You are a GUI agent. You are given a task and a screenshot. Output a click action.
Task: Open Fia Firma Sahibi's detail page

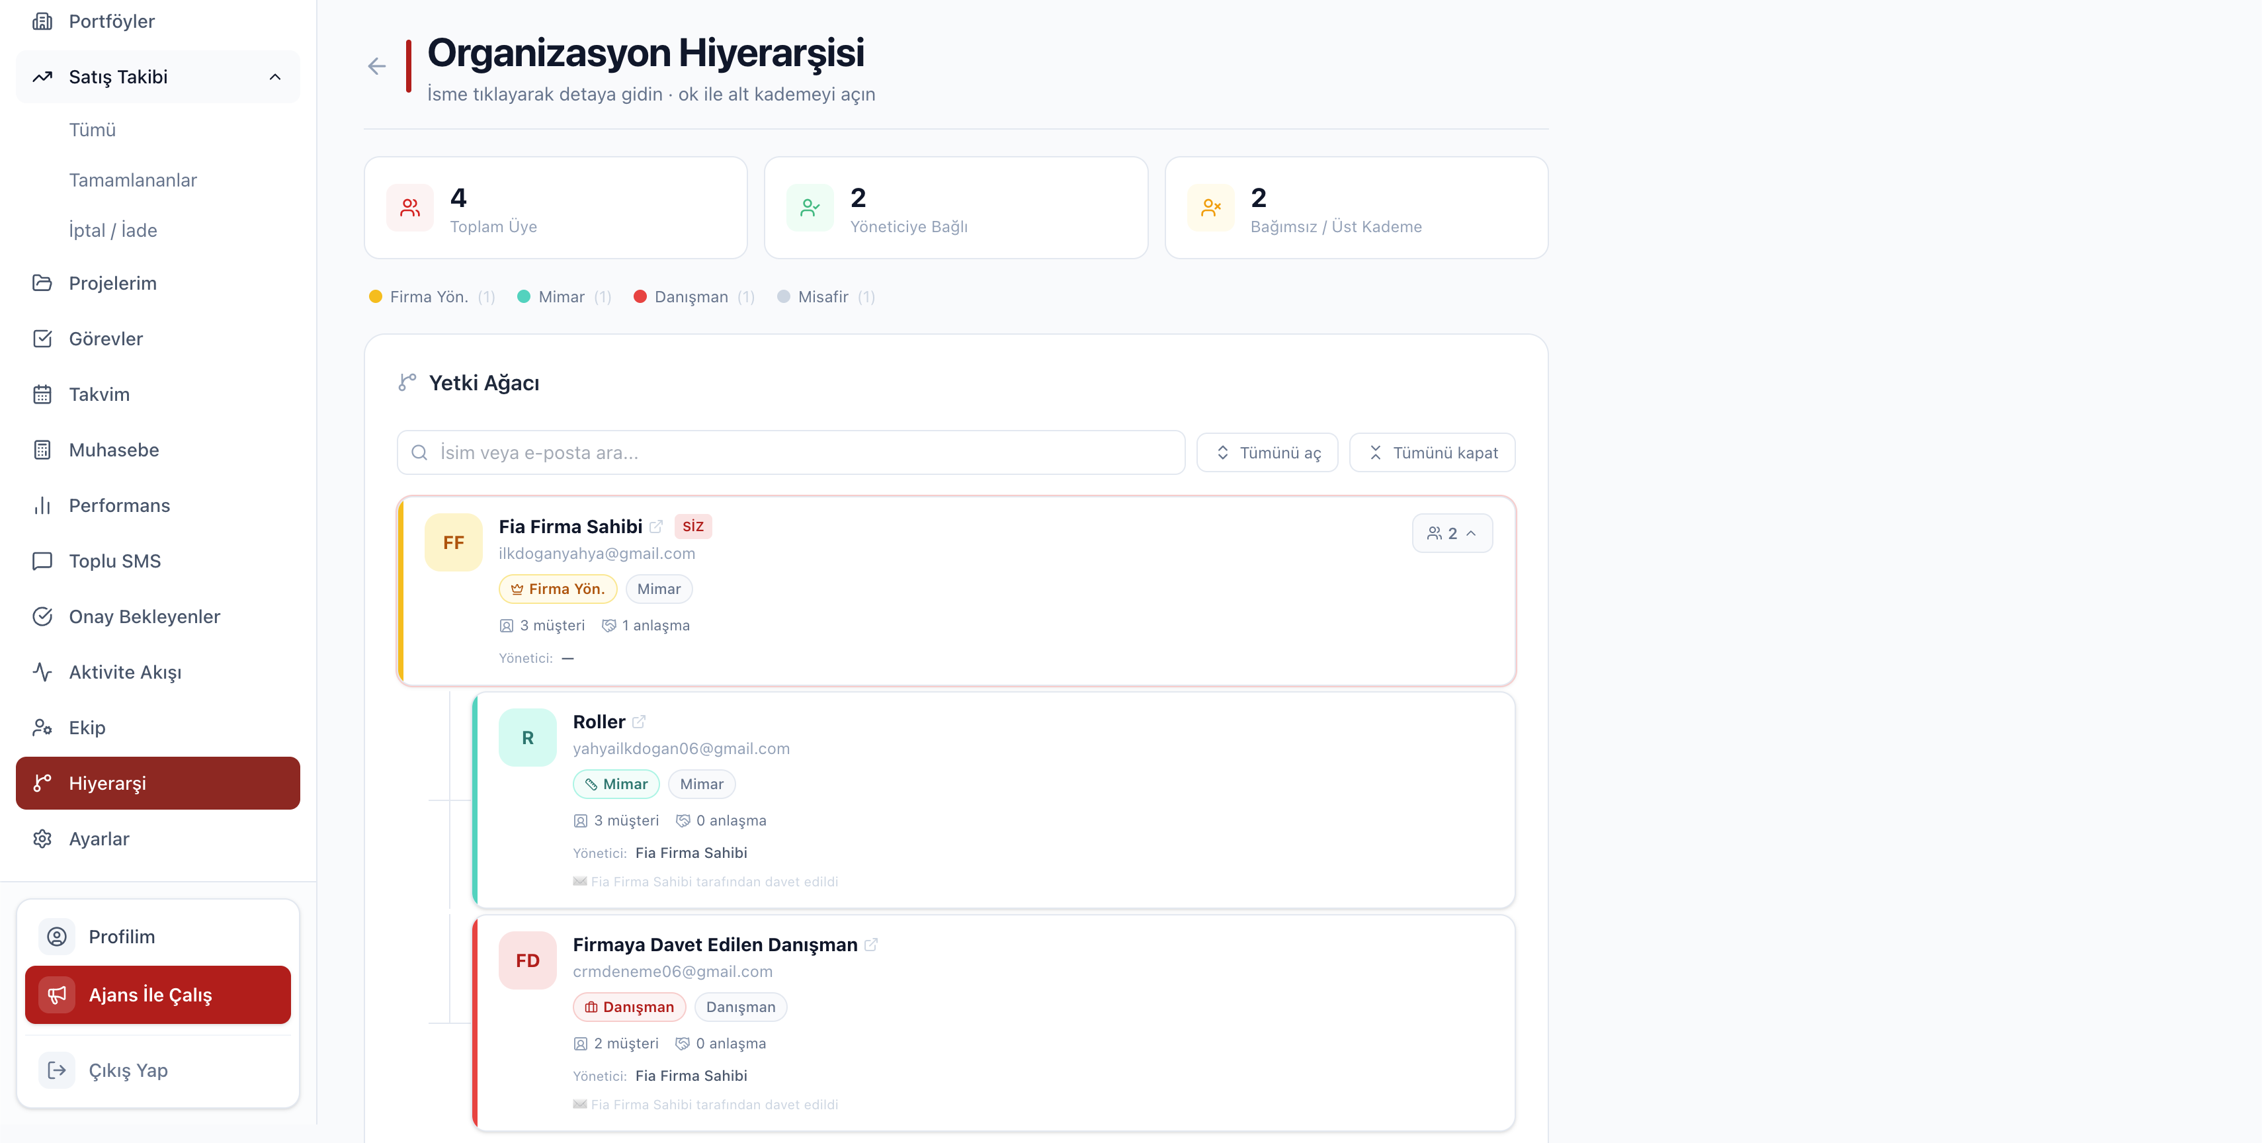pyautogui.click(x=571, y=527)
